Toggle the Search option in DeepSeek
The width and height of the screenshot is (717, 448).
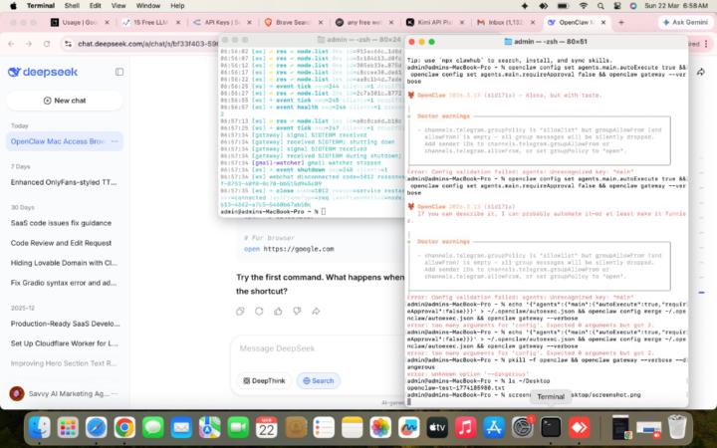319,380
